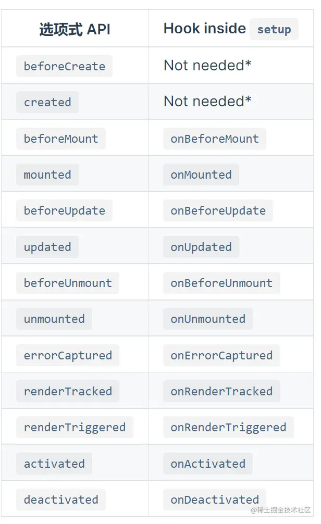Click the onUnmounted hook label
321x524 pixels.
click(208, 319)
